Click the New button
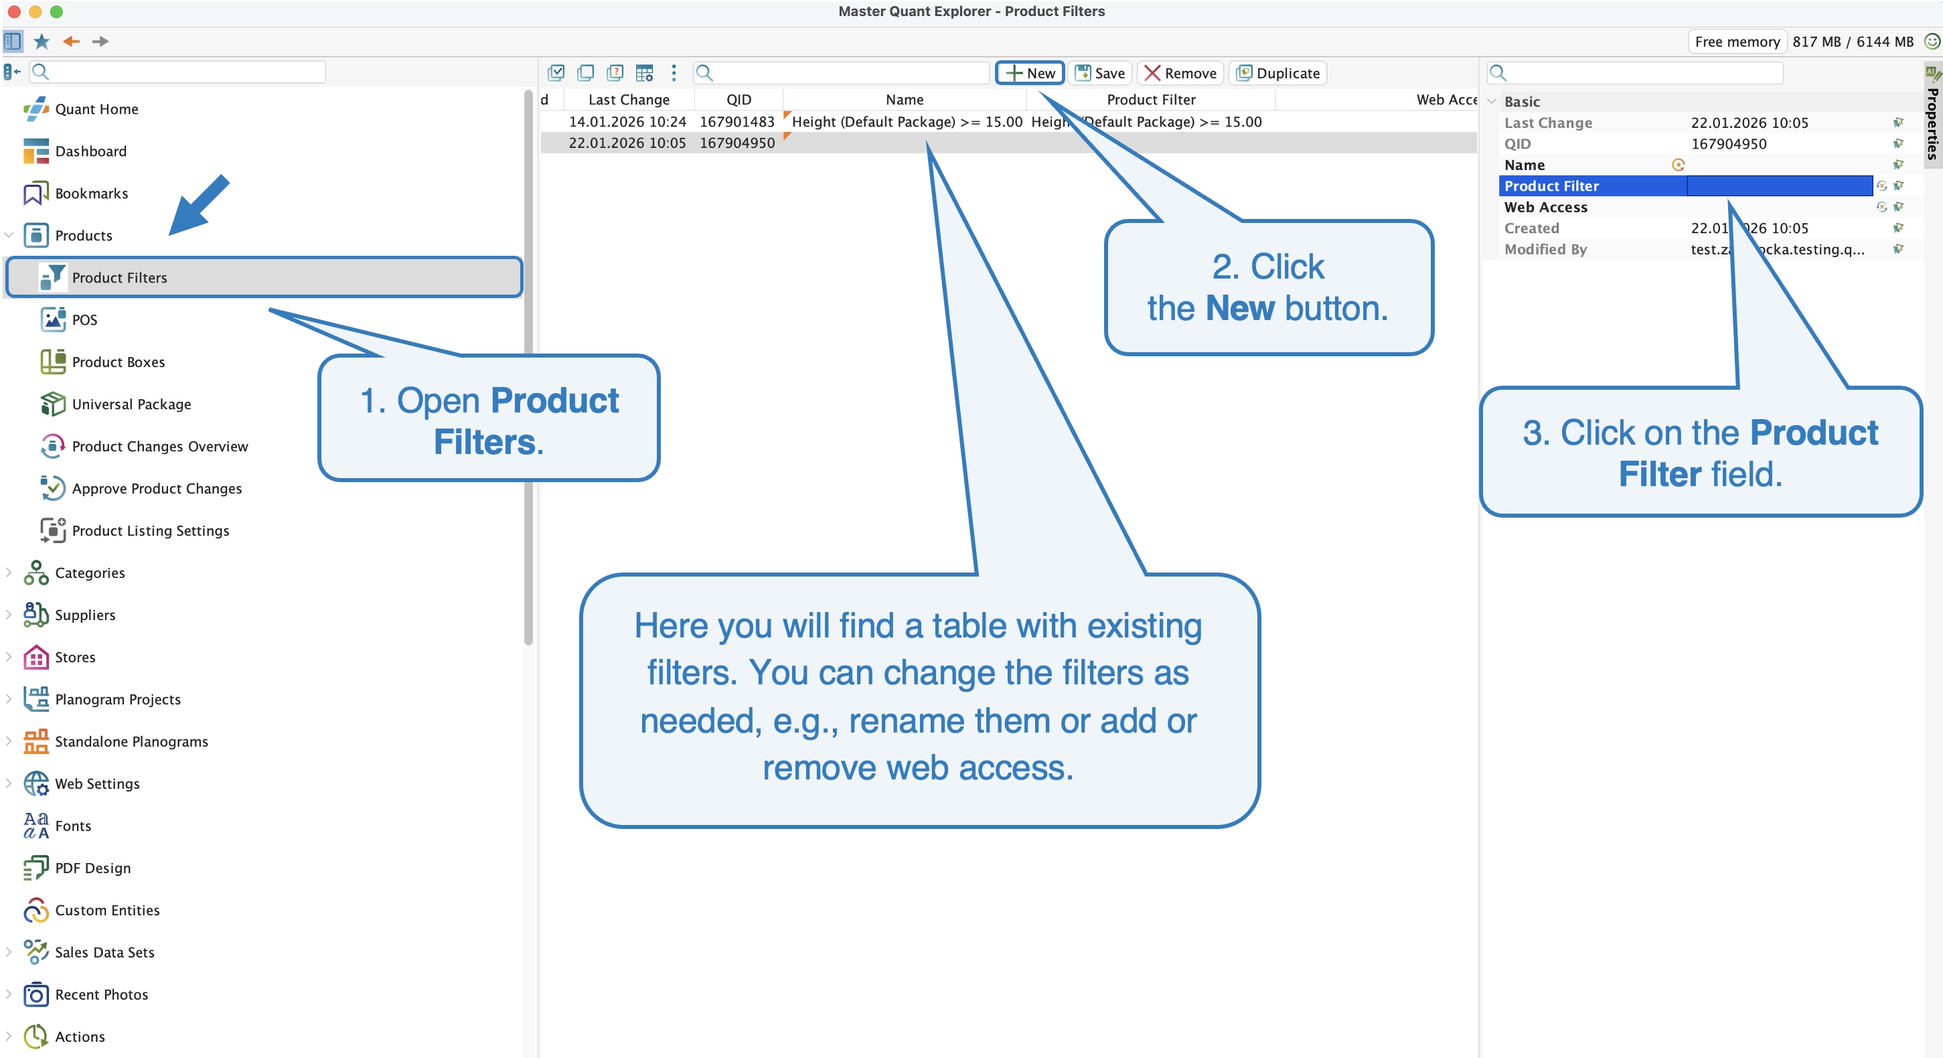The height and width of the screenshot is (1058, 1943). click(x=1030, y=72)
